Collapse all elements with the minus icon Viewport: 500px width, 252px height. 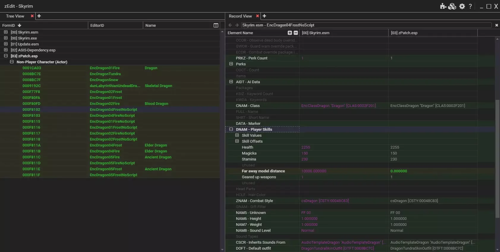pyautogui.click(x=296, y=33)
